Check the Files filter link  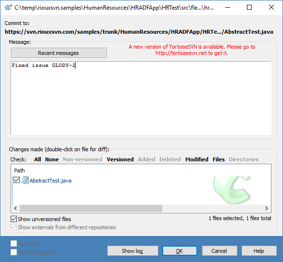pyautogui.click(x=219, y=159)
